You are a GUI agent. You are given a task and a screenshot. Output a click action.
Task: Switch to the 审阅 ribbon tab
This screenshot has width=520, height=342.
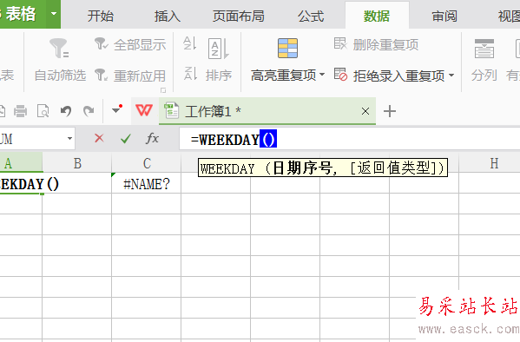[x=444, y=16]
